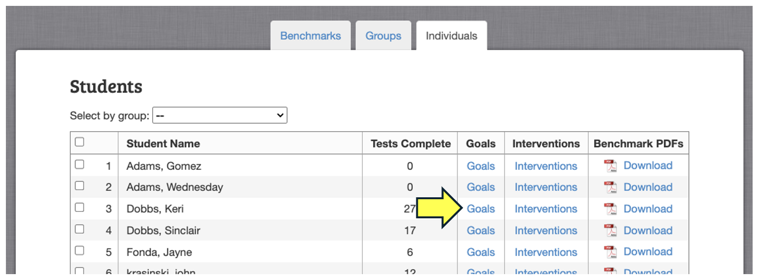Open Goals for Adams, Gomez
The width and height of the screenshot is (759, 280).
[481, 166]
